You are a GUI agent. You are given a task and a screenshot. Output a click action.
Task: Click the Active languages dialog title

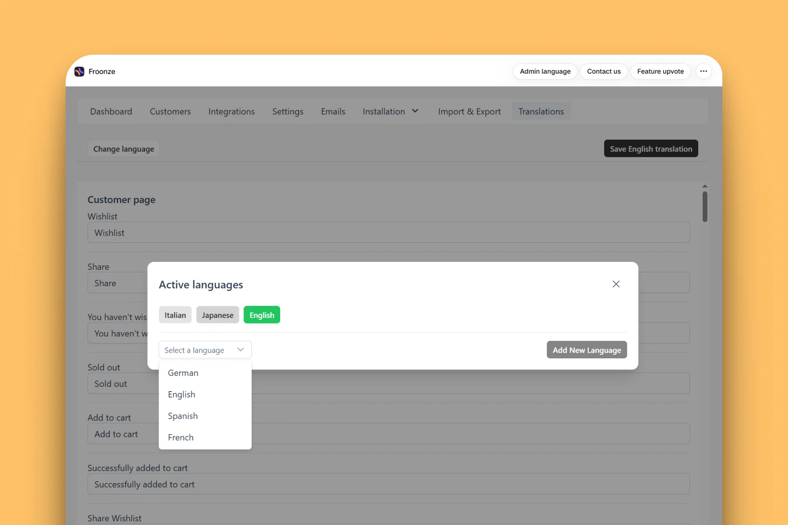[201, 285]
